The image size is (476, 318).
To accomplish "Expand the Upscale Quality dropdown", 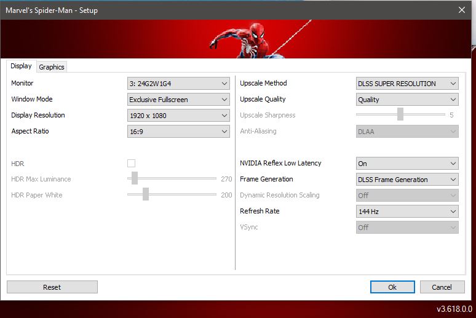I will point(407,100).
